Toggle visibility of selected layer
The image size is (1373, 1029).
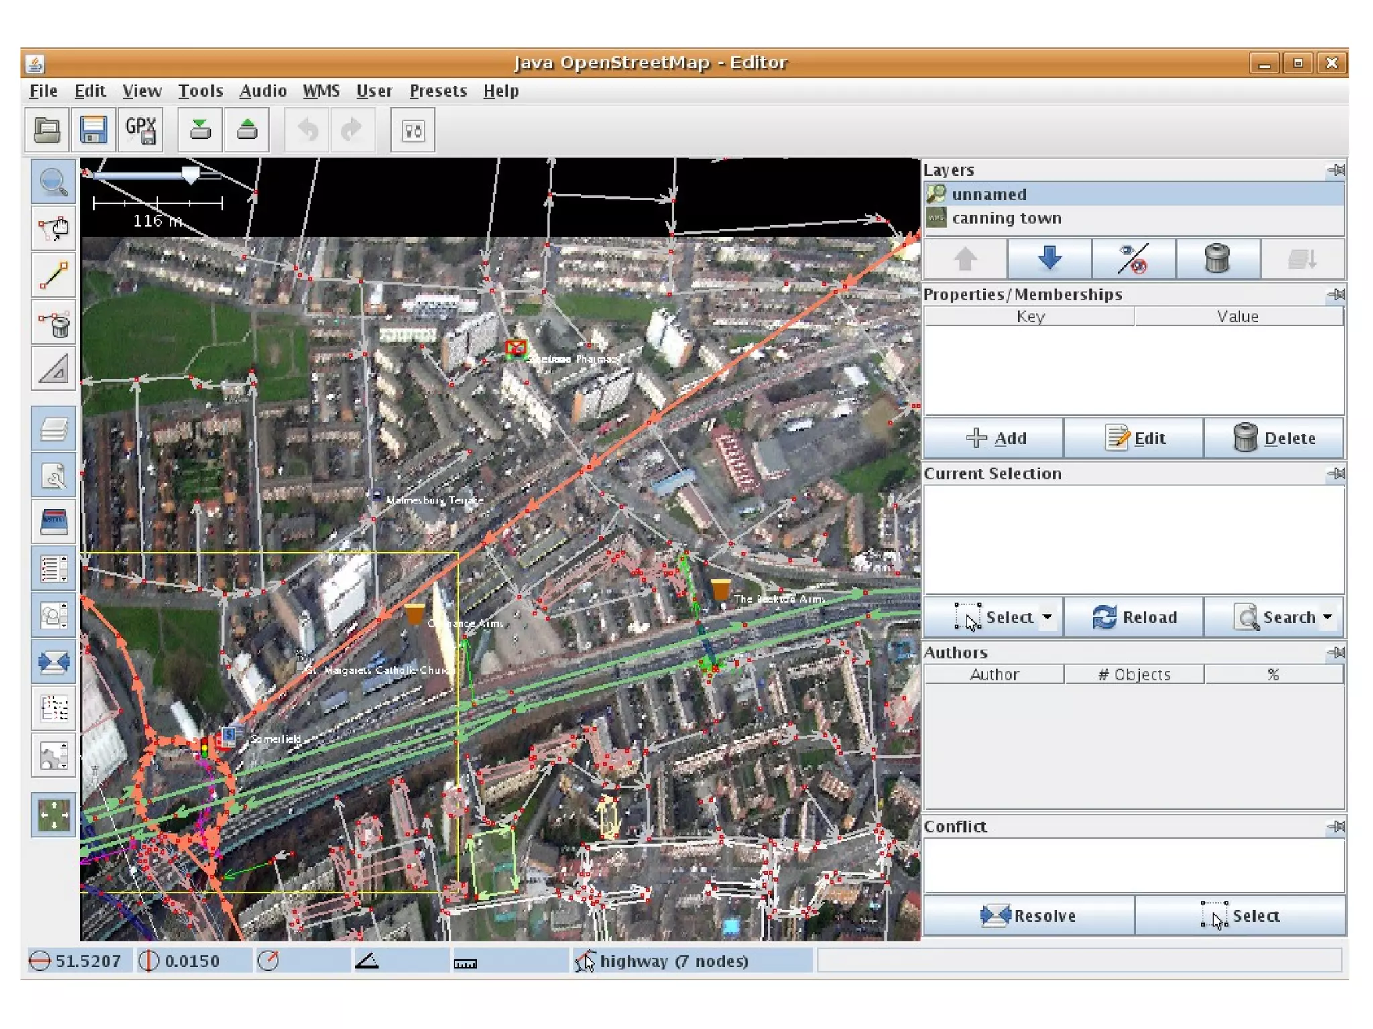(1133, 259)
